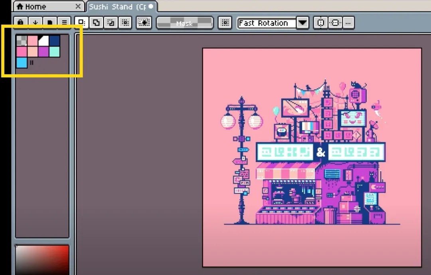Toggle the opaque background selection icon

pyautogui.click(x=144, y=22)
